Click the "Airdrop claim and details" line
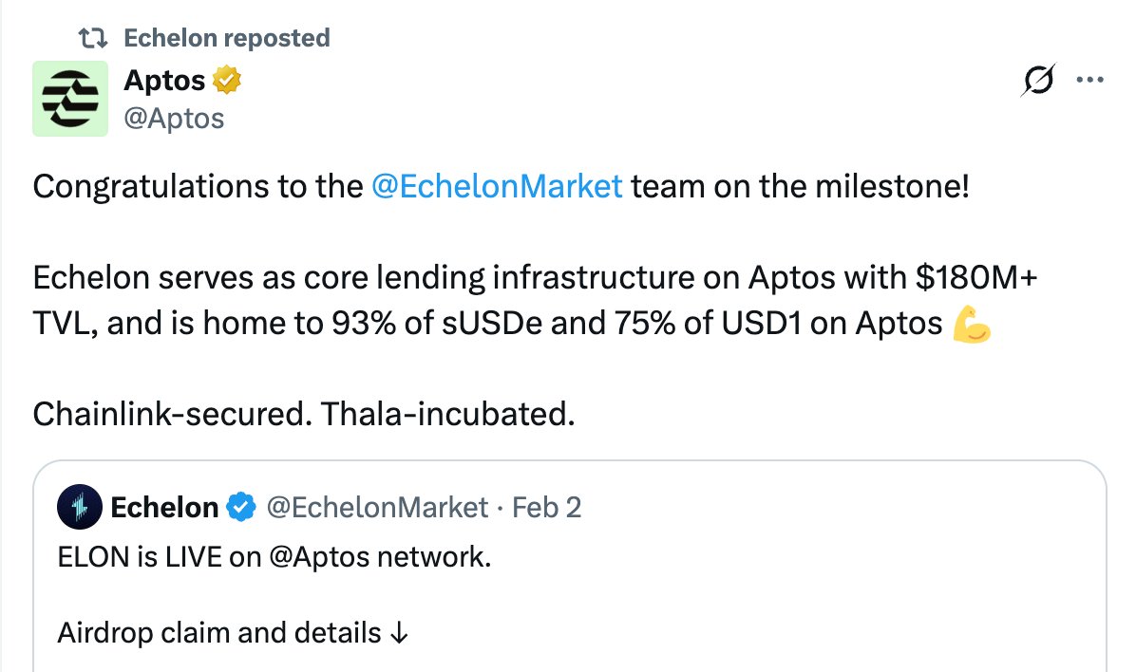 click(234, 632)
